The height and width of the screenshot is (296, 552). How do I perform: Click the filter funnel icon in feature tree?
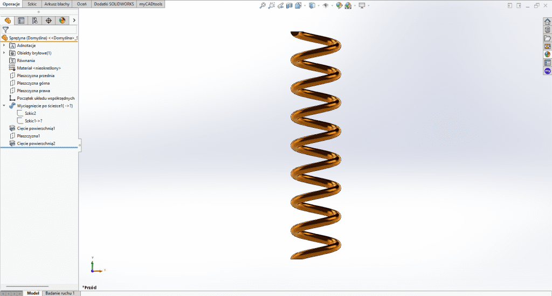point(6,30)
